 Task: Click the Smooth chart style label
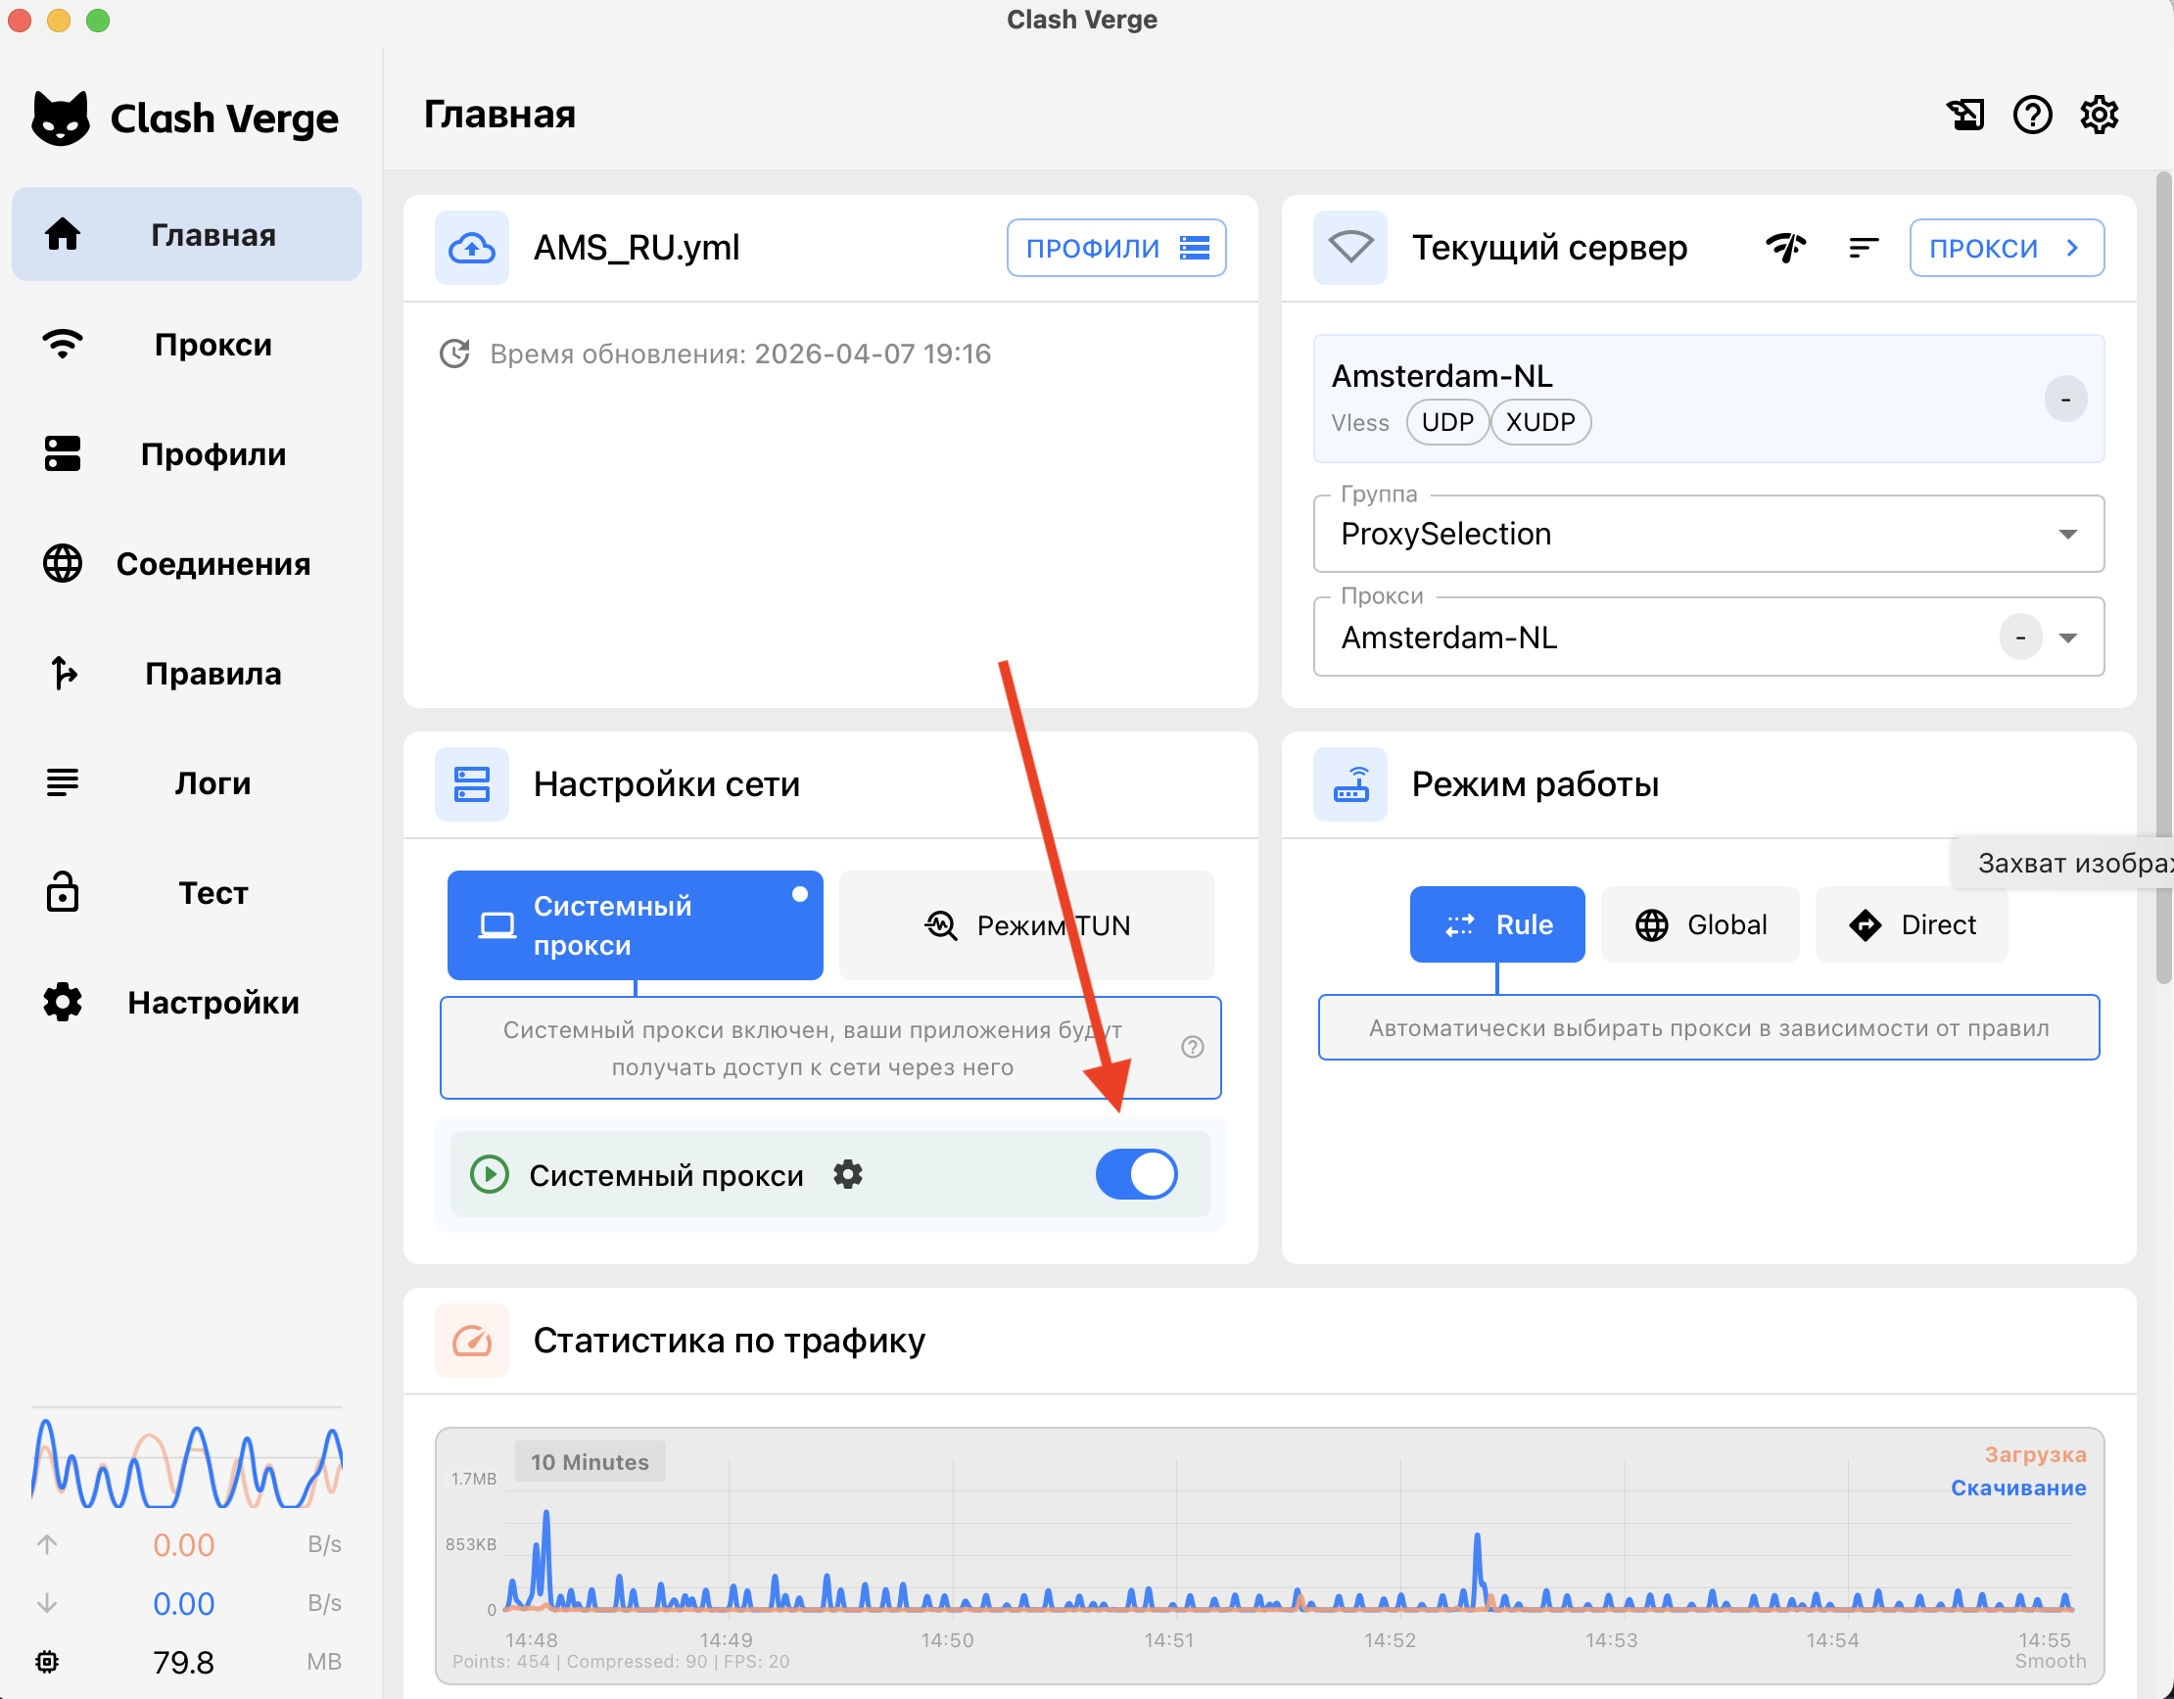tap(2050, 1661)
